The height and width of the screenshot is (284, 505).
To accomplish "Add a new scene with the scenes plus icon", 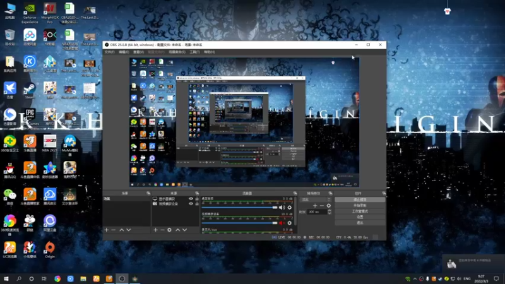I will point(107,230).
